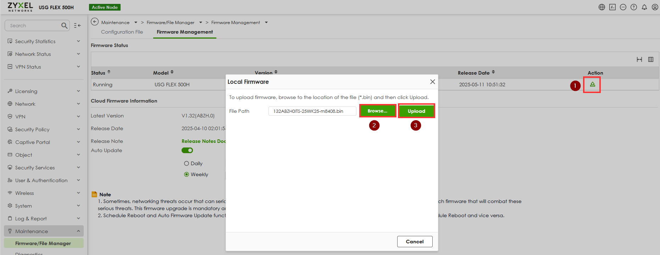Viewport: 660px width, 255px height.
Task: Collapse the sidebar navigation menu icon
Action: tap(77, 25)
